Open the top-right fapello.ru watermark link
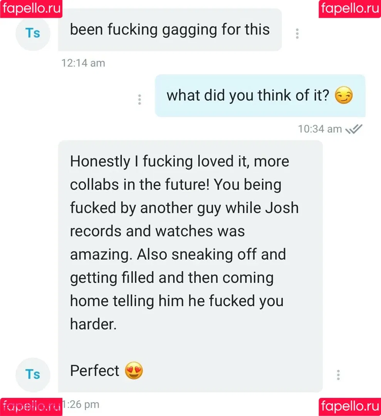381x416 pixels. [x=350, y=9]
